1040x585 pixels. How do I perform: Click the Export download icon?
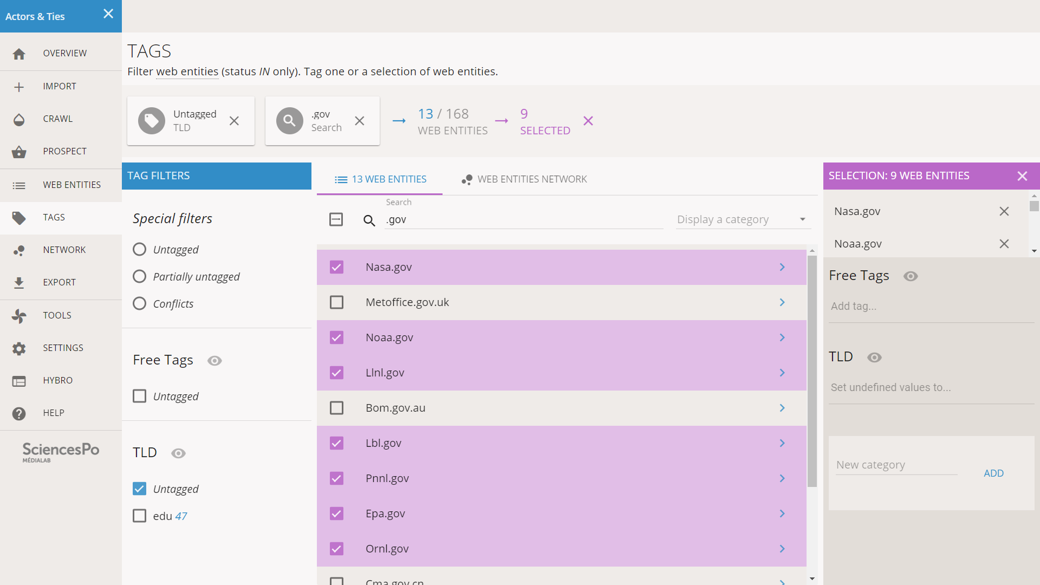point(19,283)
